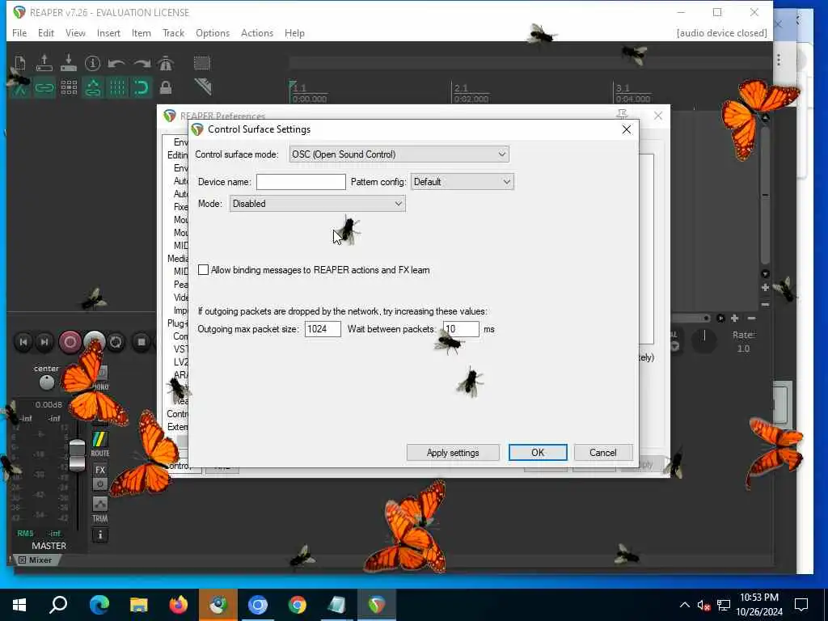Open the Help menu
828x621 pixels.
coord(294,32)
